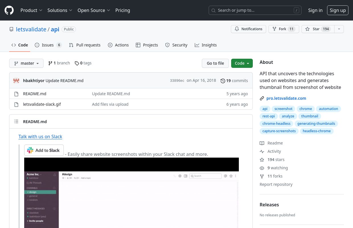The height and width of the screenshot is (228, 353).
Task: Select the chrome-headless topic tag
Action: 276,124
